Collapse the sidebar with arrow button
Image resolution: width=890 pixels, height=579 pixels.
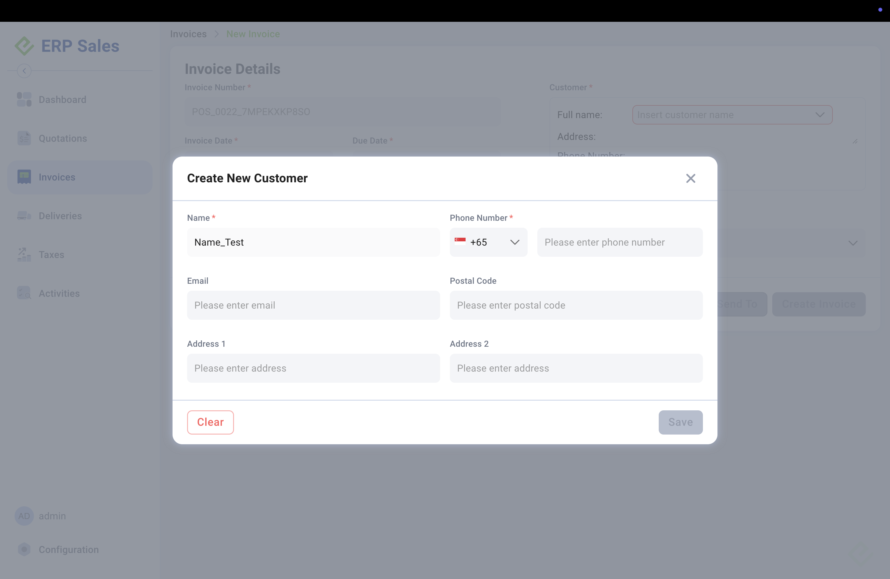(x=24, y=71)
